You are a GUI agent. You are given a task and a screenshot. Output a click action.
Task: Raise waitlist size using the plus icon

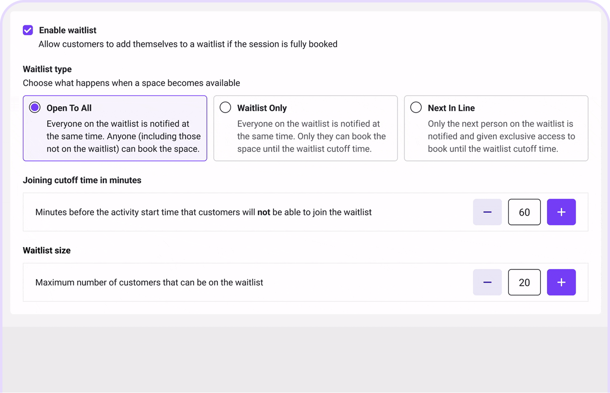561,282
